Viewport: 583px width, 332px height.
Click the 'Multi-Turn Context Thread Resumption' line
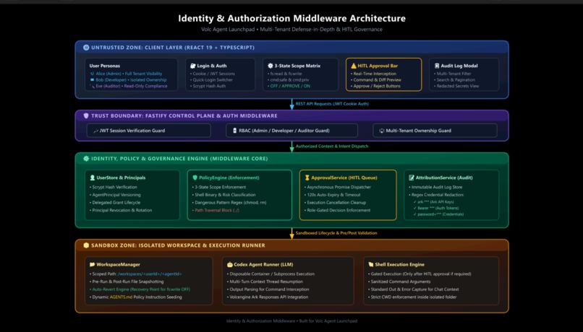point(265,281)
